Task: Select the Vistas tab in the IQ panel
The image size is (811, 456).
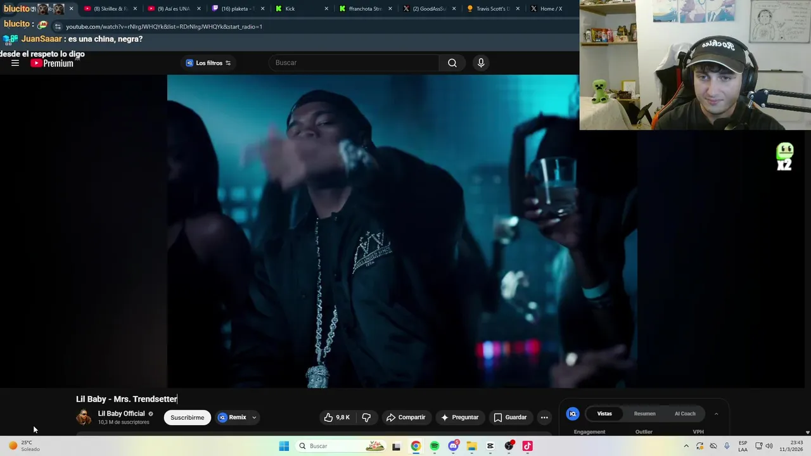Action: [x=604, y=414]
